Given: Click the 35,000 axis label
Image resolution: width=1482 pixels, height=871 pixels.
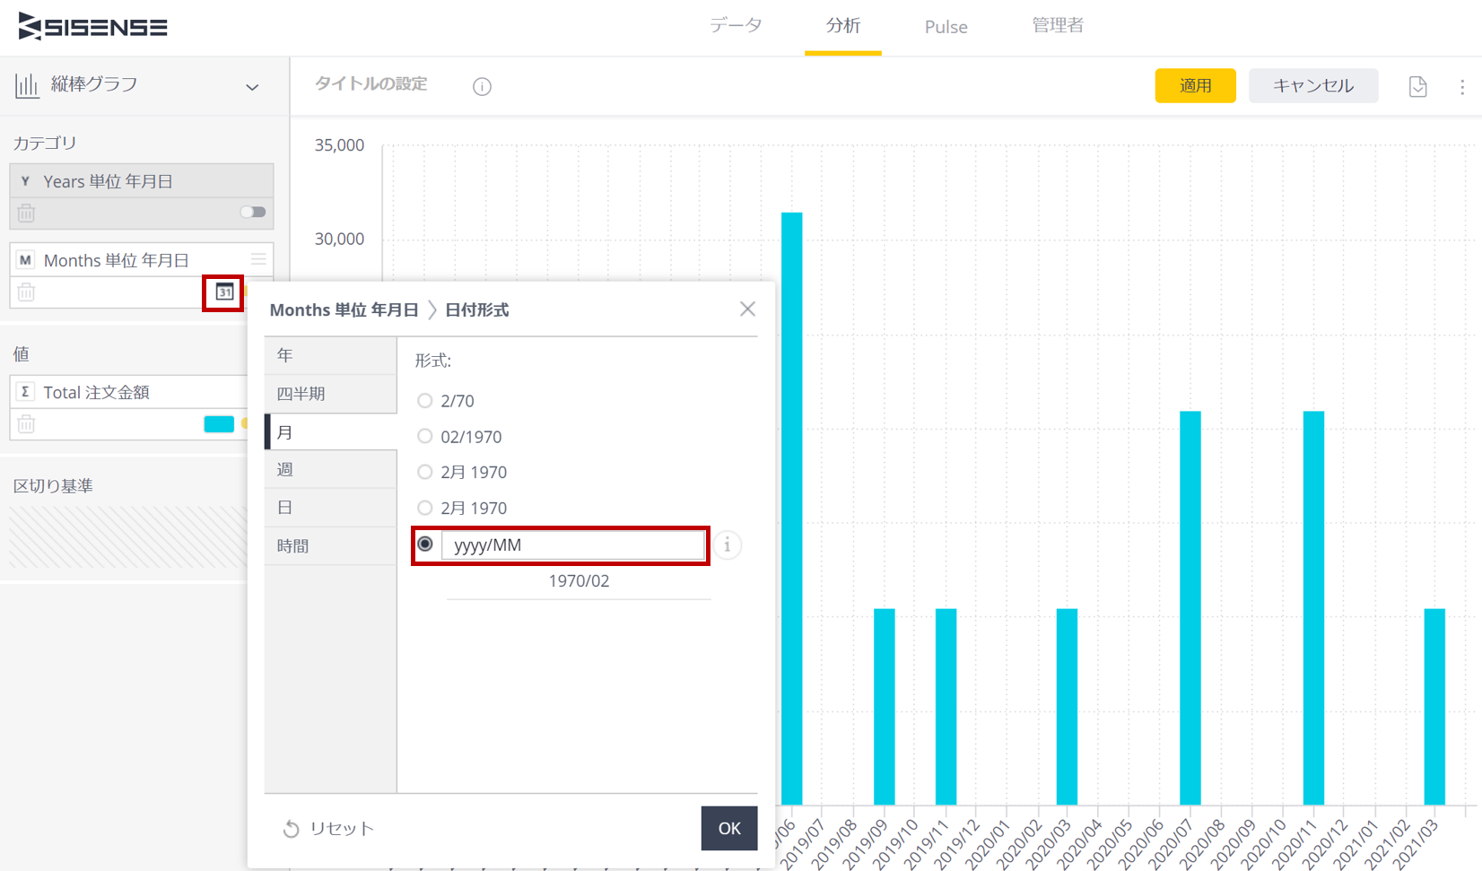Looking at the screenshot, I should [x=339, y=145].
